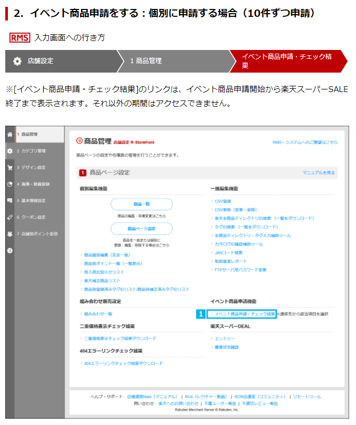Open the 不適切レビュー報告 footer link
The image size is (356, 425).
(x=260, y=404)
